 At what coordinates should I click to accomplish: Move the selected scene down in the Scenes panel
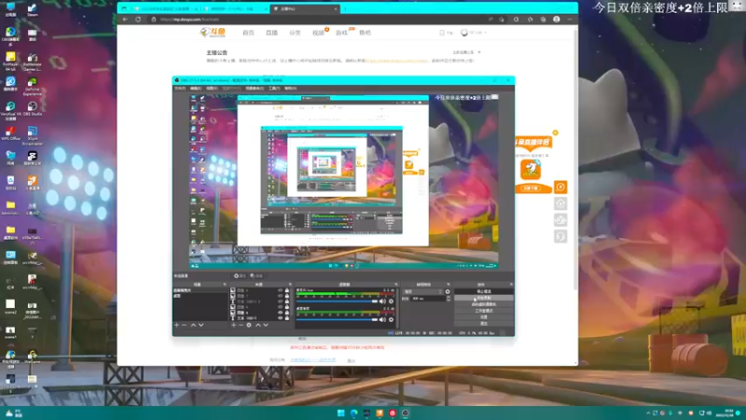click(x=201, y=325)
